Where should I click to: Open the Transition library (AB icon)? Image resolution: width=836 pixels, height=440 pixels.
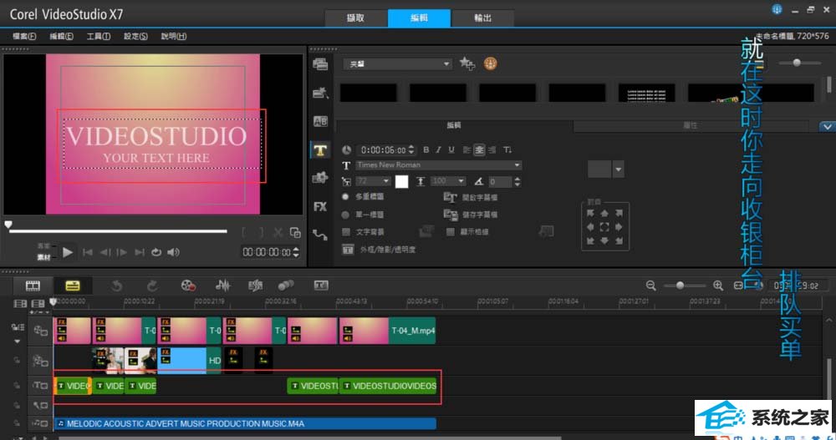coord(320,121)
